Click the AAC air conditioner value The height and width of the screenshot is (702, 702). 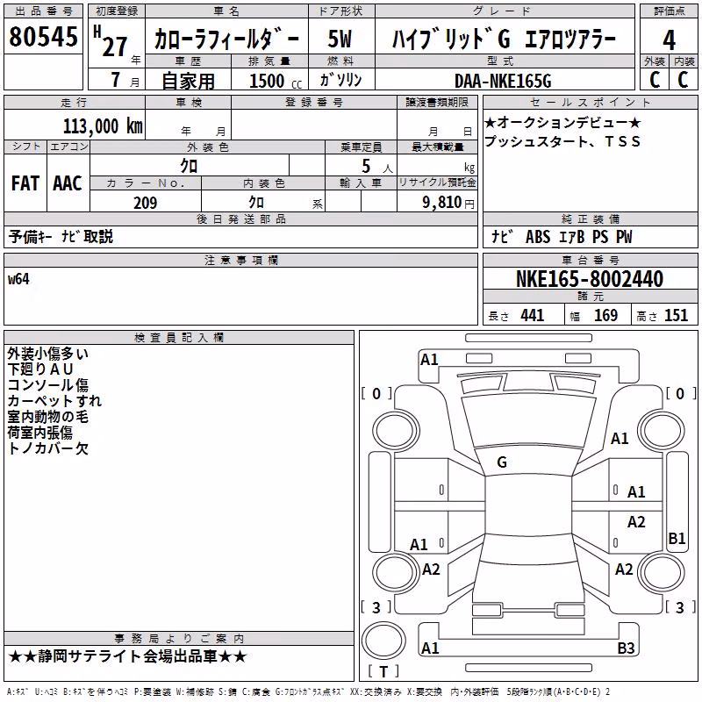(x=68, y=183)
